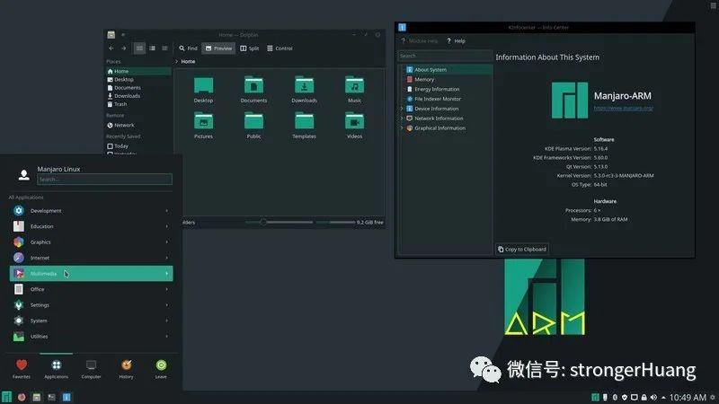Open Education category in launcher
The height and width of the screenshot is (404, 719).
point(92,226)
